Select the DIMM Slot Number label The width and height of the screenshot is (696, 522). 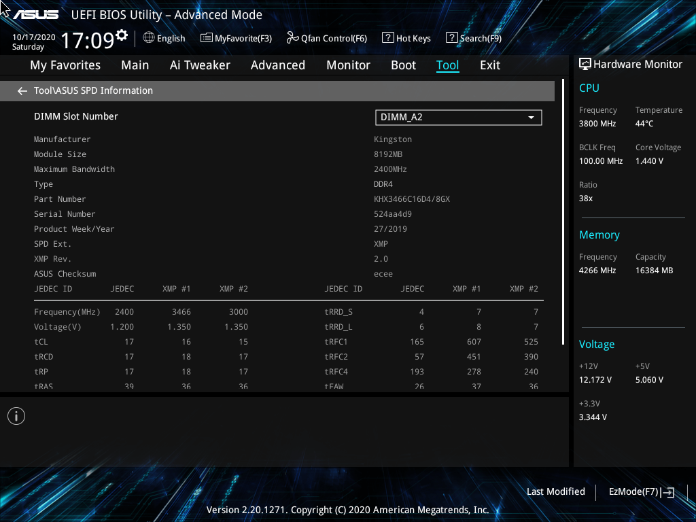(76, 116)
